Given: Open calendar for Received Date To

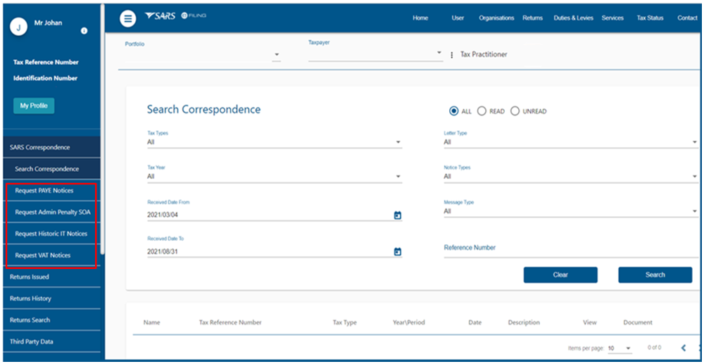Looking at the screenshot, I should tap(397, 251).
